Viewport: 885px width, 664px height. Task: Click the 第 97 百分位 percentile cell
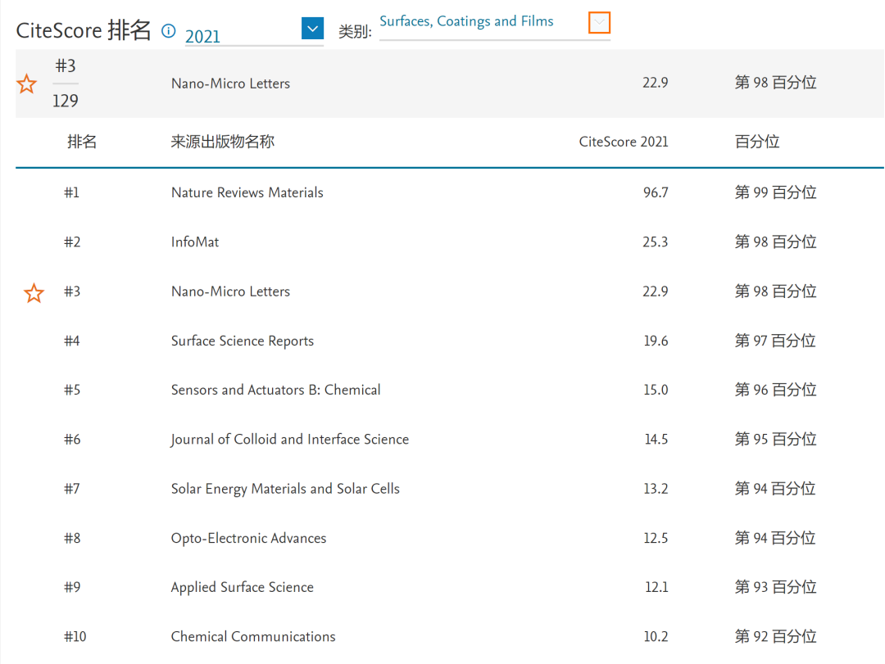775,341
